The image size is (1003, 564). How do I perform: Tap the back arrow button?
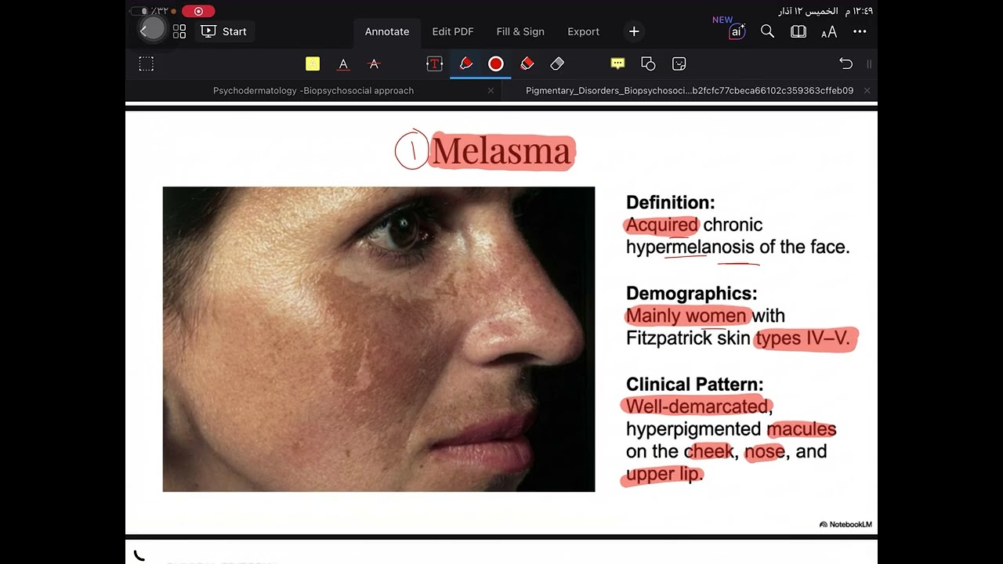(144, 31)
